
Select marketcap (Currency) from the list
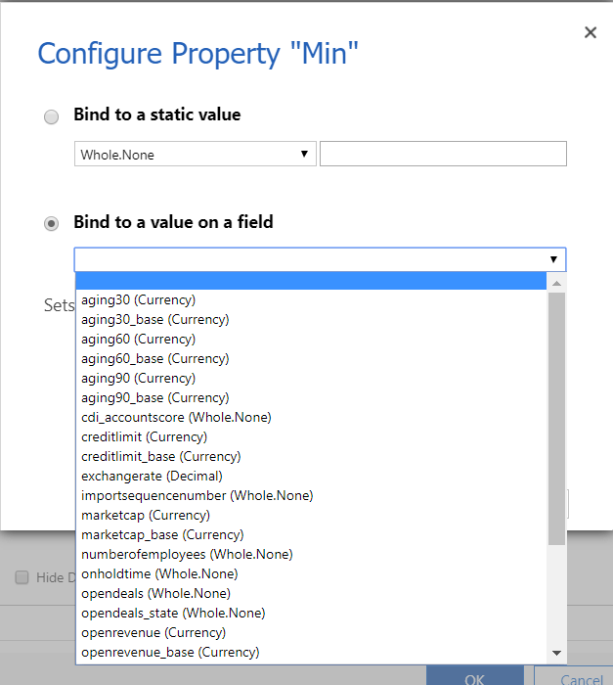point(146,515)
